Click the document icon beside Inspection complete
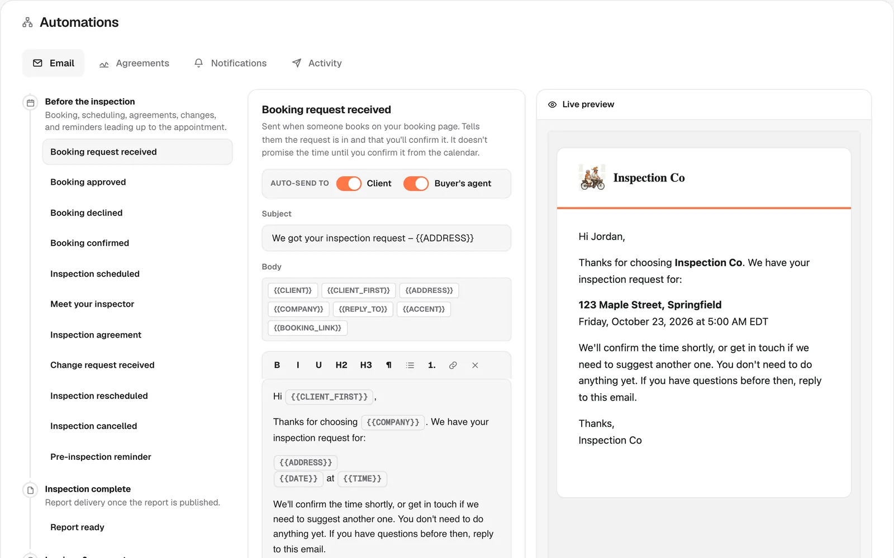 pos(30,490)
